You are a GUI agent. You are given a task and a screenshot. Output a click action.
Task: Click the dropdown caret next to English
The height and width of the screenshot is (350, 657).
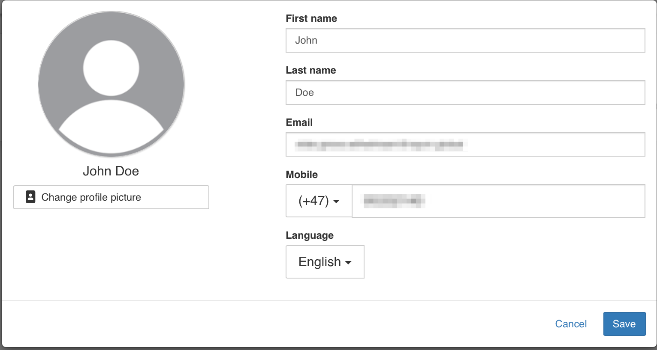coord(349,262)
